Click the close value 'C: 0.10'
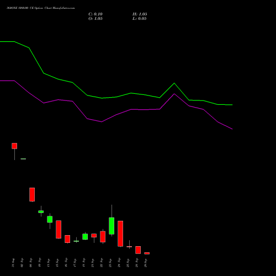The height and width of the screenshot is (276, 276). 95,14
